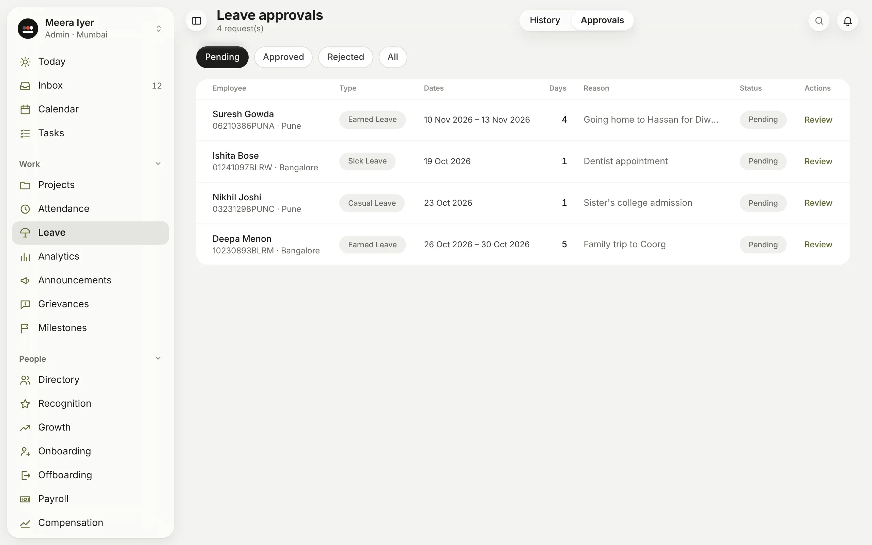
Task: Click the Onboarding user-plus icon
Action: click(x=25, y=452)
